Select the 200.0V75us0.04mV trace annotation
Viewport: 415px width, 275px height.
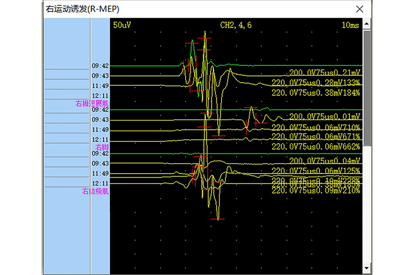click(x=324, y=160)
